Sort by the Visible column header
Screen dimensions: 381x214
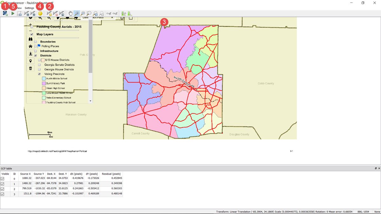5,174
